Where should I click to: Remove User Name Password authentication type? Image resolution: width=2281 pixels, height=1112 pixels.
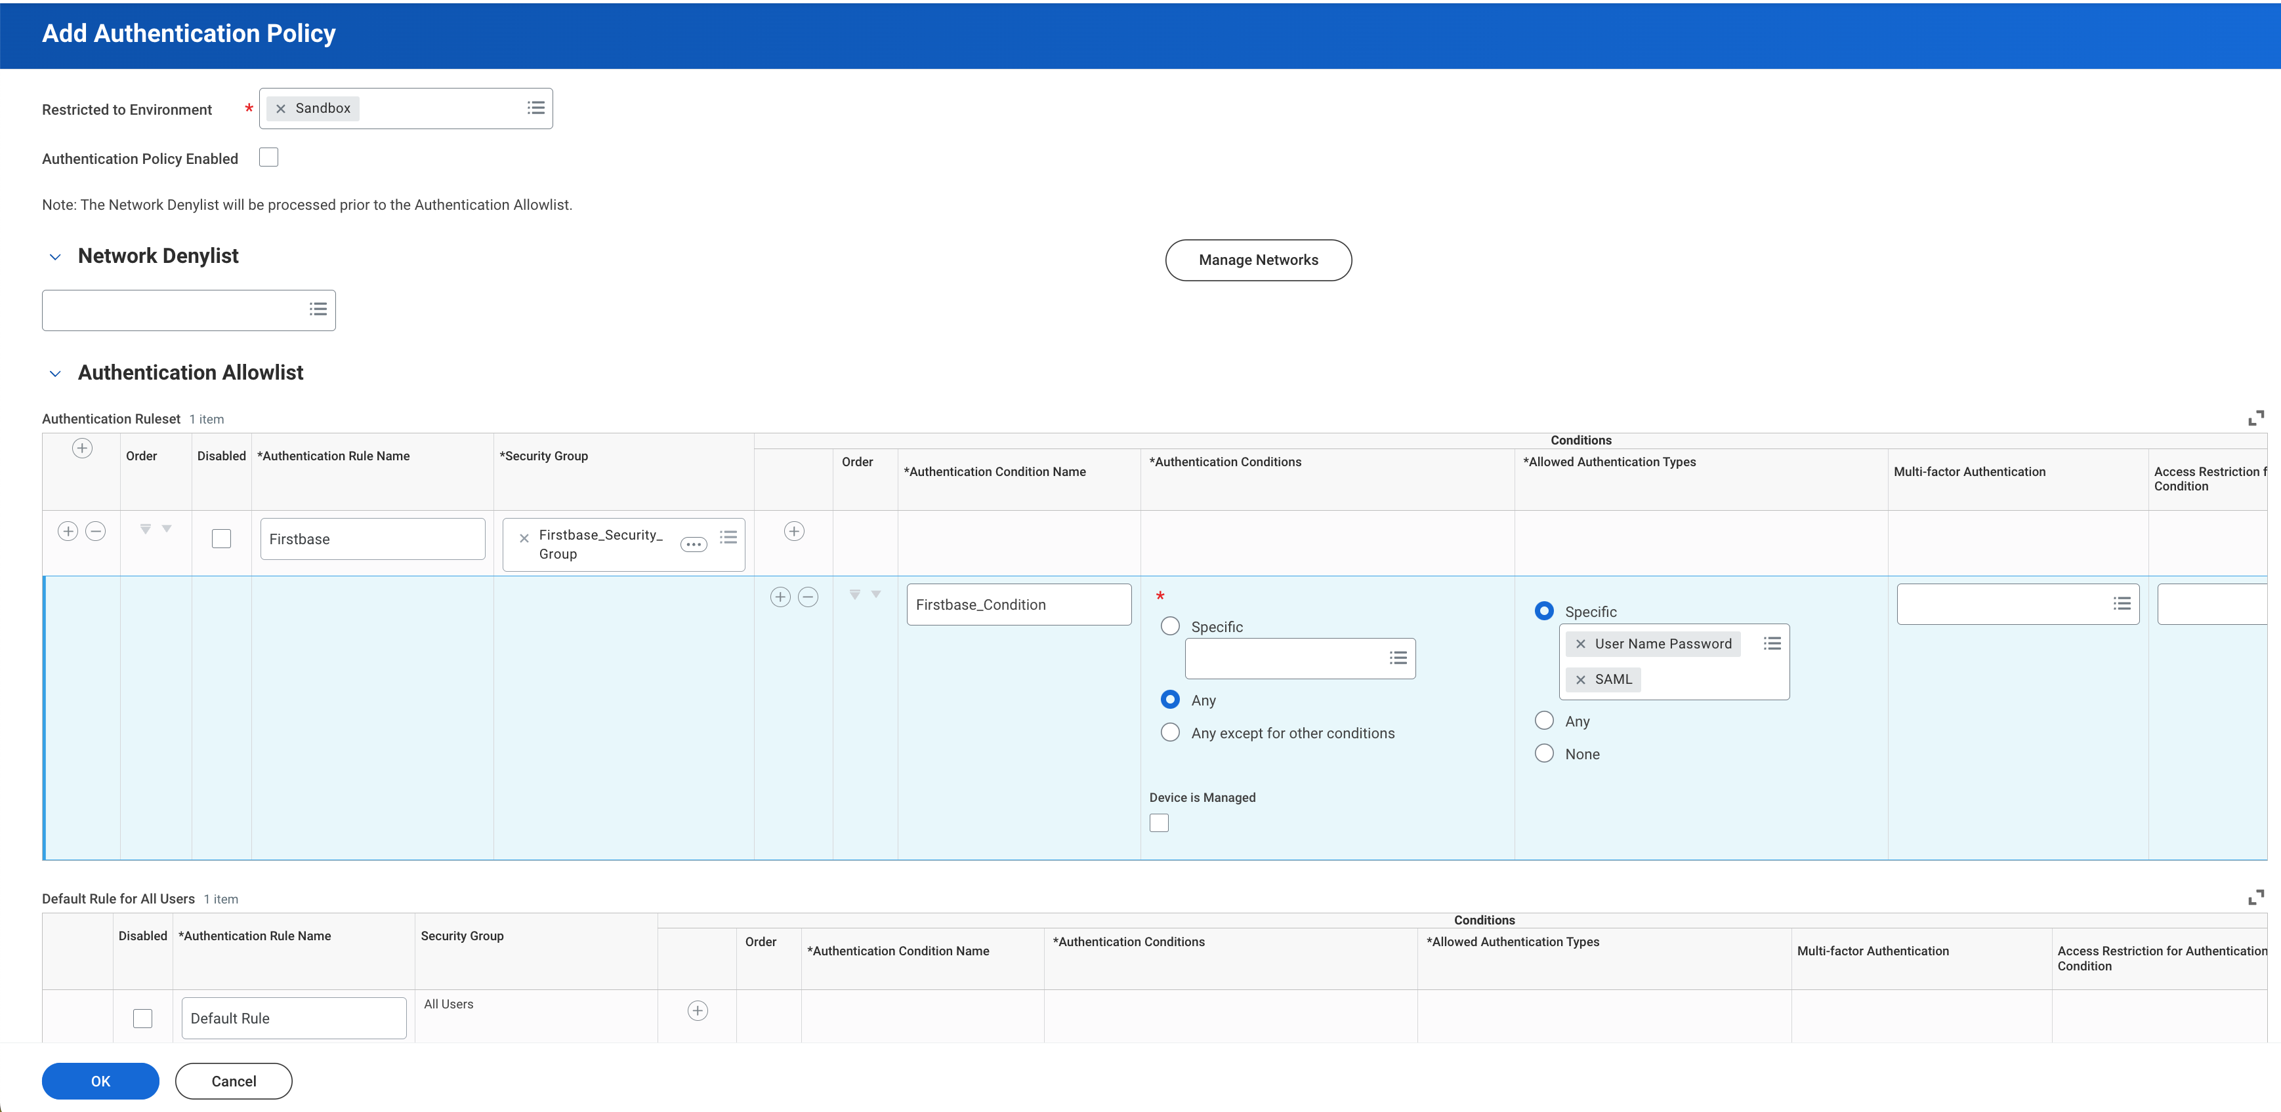click(x=1581, y=644)
